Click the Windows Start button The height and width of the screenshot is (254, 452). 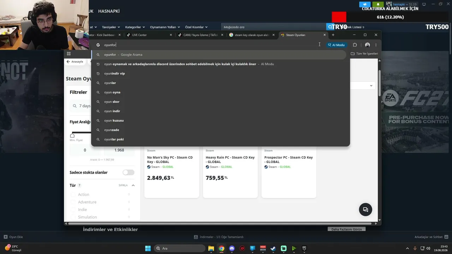(148, 248)
